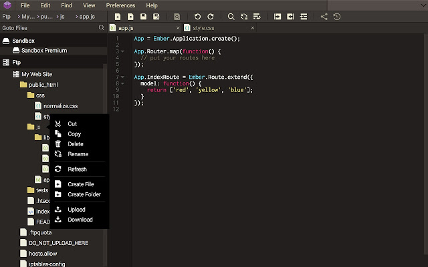Screen dimensions: 428x267
Task: Click the Cut scissors icon in context menu
Action: pos(58,123)
